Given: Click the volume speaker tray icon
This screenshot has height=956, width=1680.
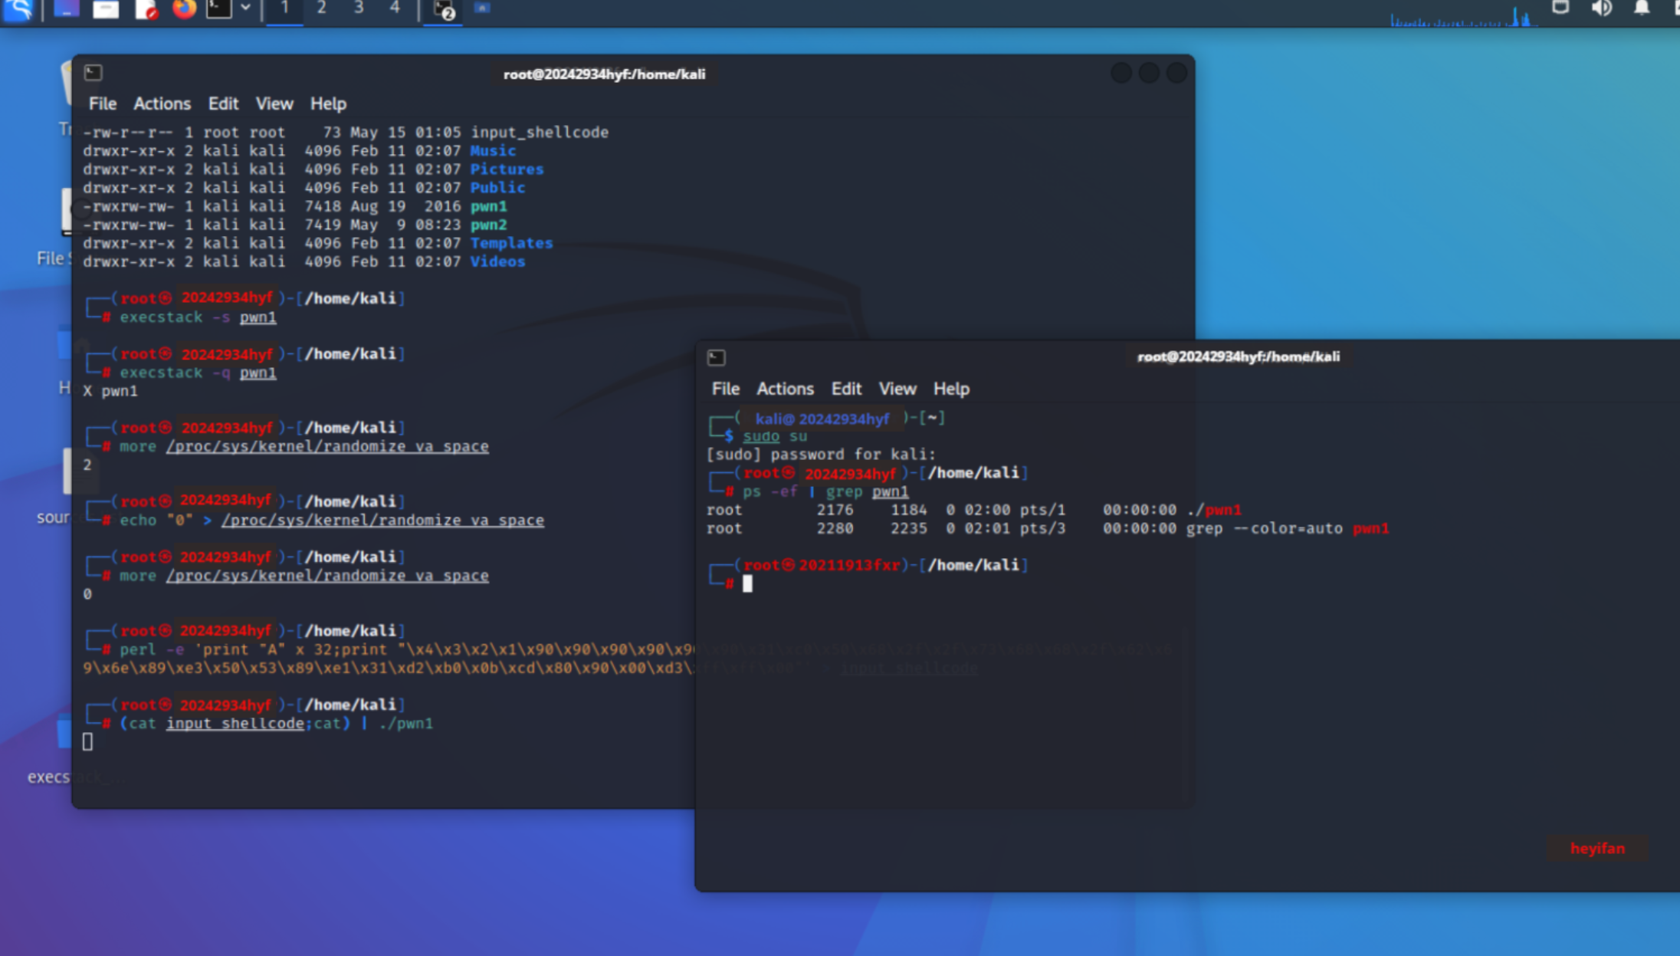Looking at the screenshot, I should [1601, 8].
